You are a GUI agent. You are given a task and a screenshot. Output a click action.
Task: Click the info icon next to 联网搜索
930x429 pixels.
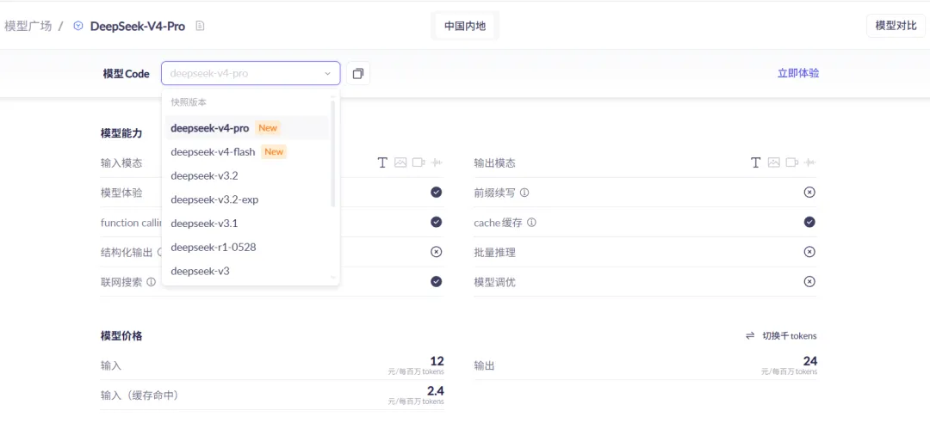(152, 282)
